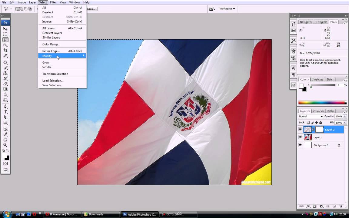The image size is (349, 218).
Task: Select the Zoom tool in the toolbox
Action: tap(5, 145)
